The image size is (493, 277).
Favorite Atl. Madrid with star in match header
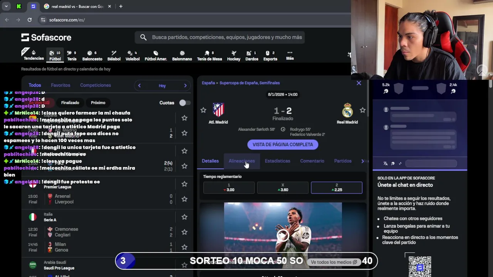(203, 110)
